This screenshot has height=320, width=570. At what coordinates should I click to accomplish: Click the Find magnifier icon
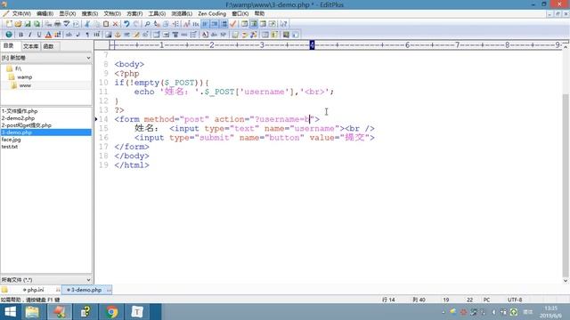point(147,24)
